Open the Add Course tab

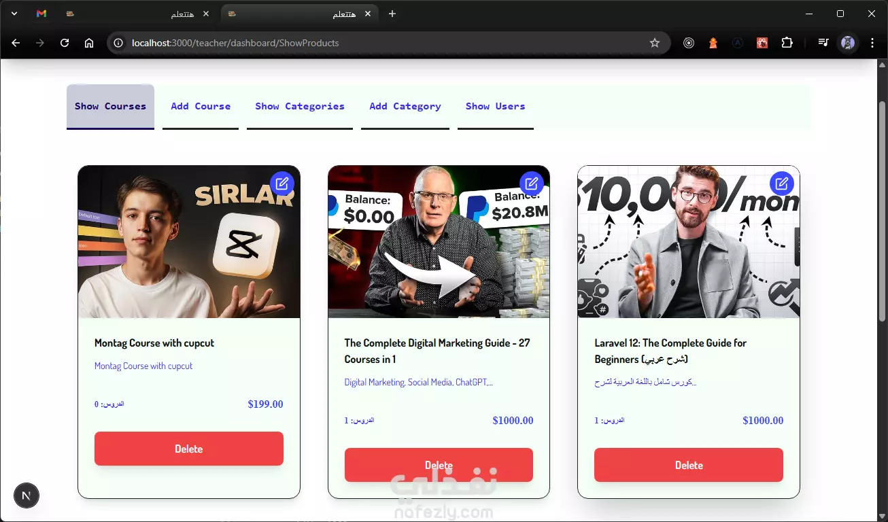tap(201, 107)
